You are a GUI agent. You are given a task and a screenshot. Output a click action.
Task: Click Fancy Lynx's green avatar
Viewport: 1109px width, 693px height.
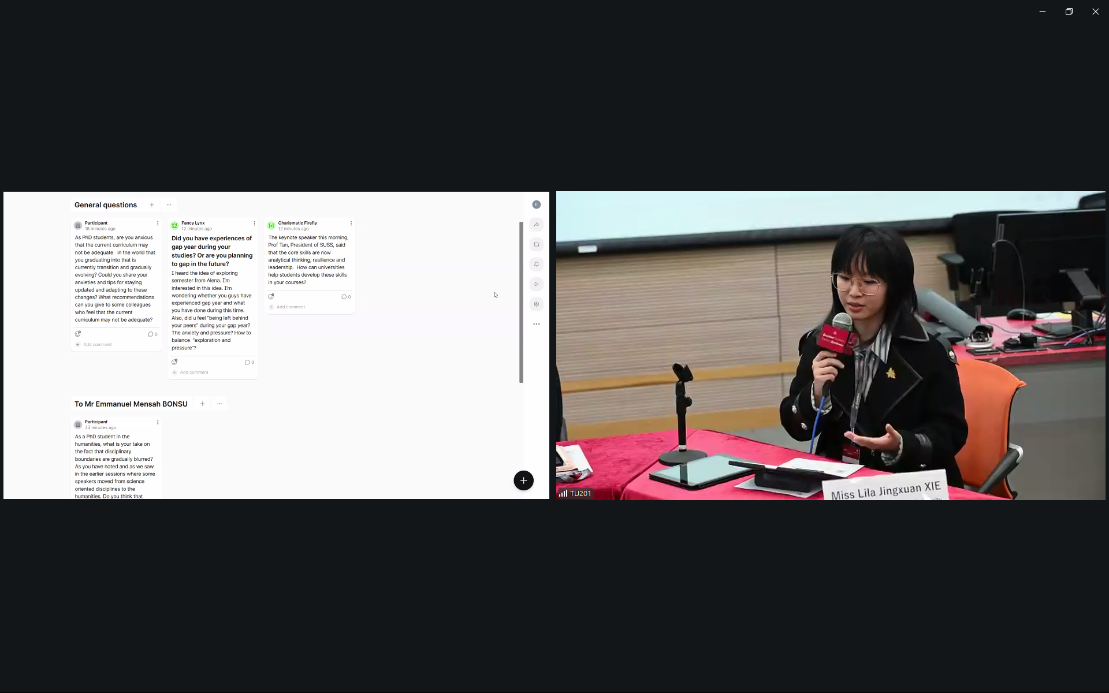click(174, 225)
